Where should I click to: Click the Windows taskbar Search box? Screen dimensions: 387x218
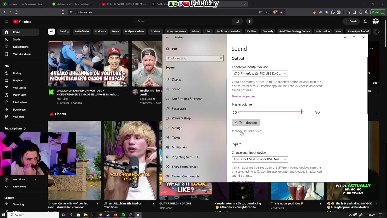[x=33, y=215]
